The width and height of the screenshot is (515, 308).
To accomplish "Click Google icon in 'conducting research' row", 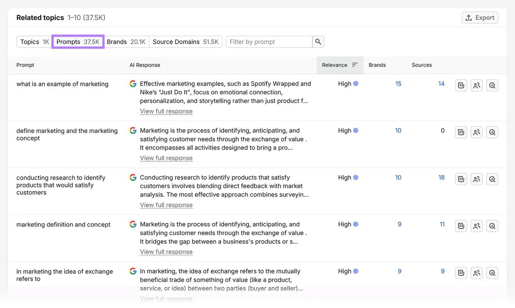I will [133, 177].
